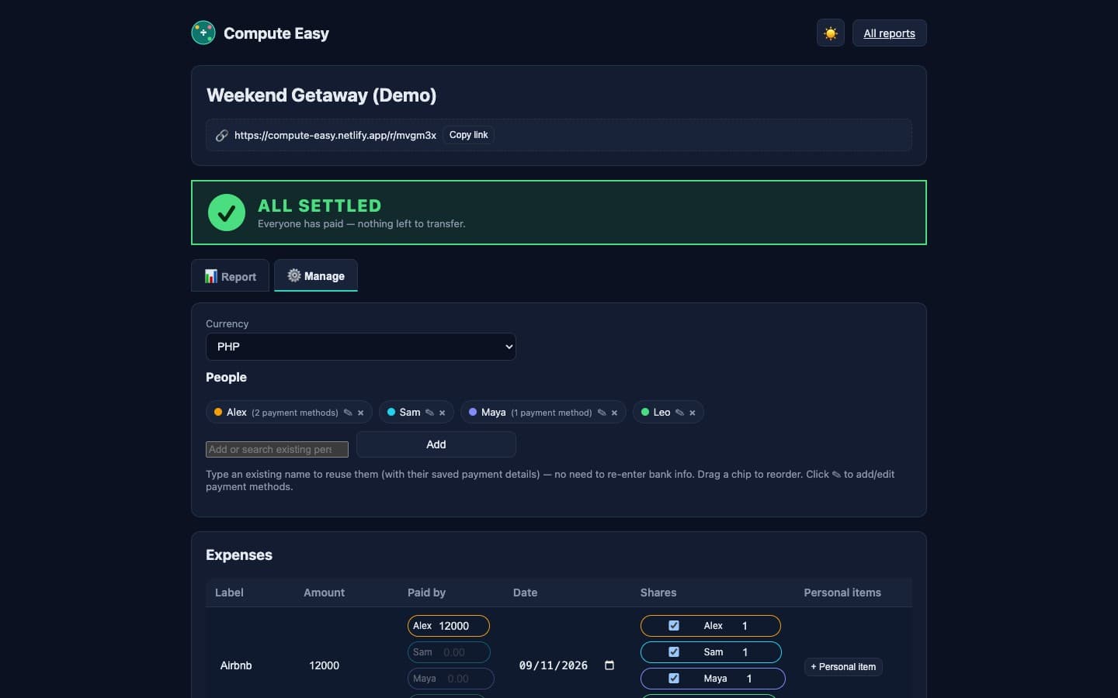
Task: Open the PHP currency dropdown
Action: [x=361, y=347]
